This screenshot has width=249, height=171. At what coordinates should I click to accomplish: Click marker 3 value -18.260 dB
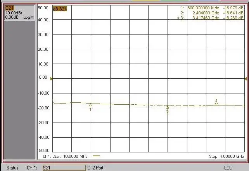click(233, 18)
